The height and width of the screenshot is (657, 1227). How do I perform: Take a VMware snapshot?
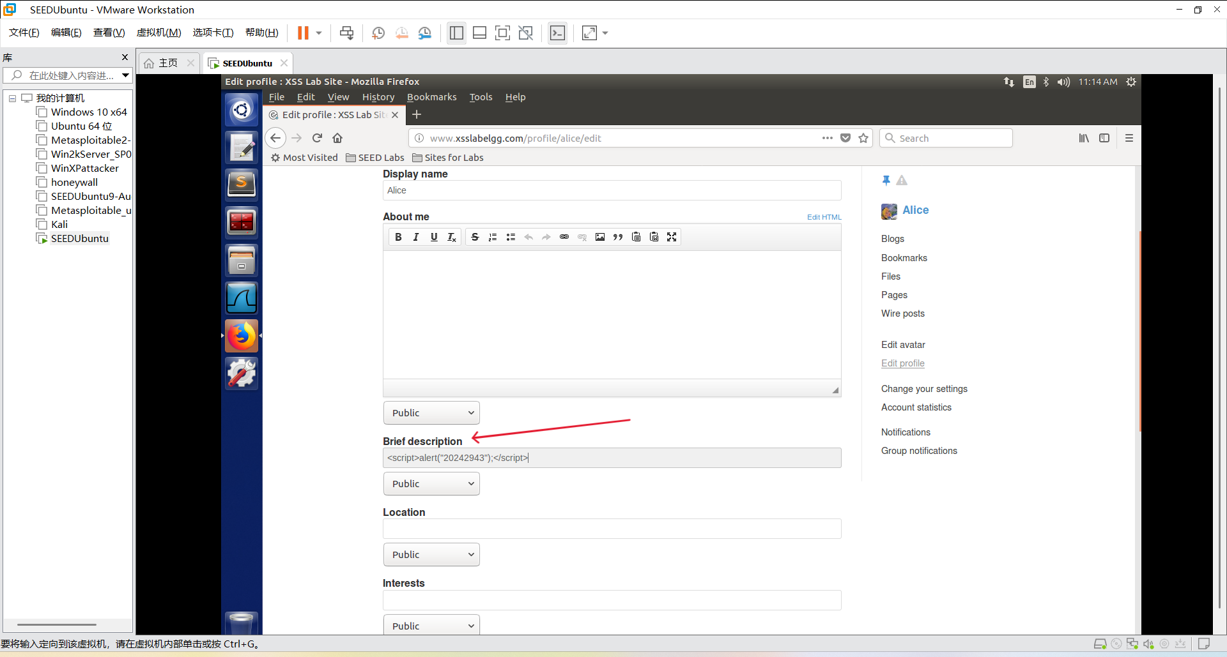click(x=378, y=33)
